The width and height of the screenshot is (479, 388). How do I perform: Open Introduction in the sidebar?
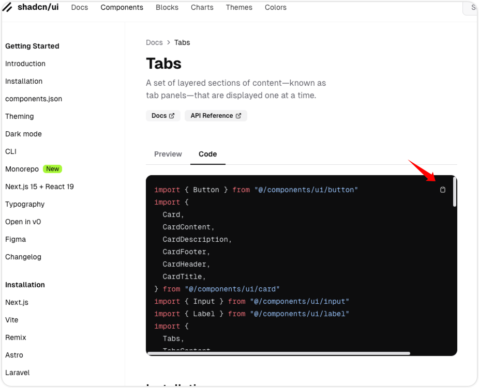(25, 64)
